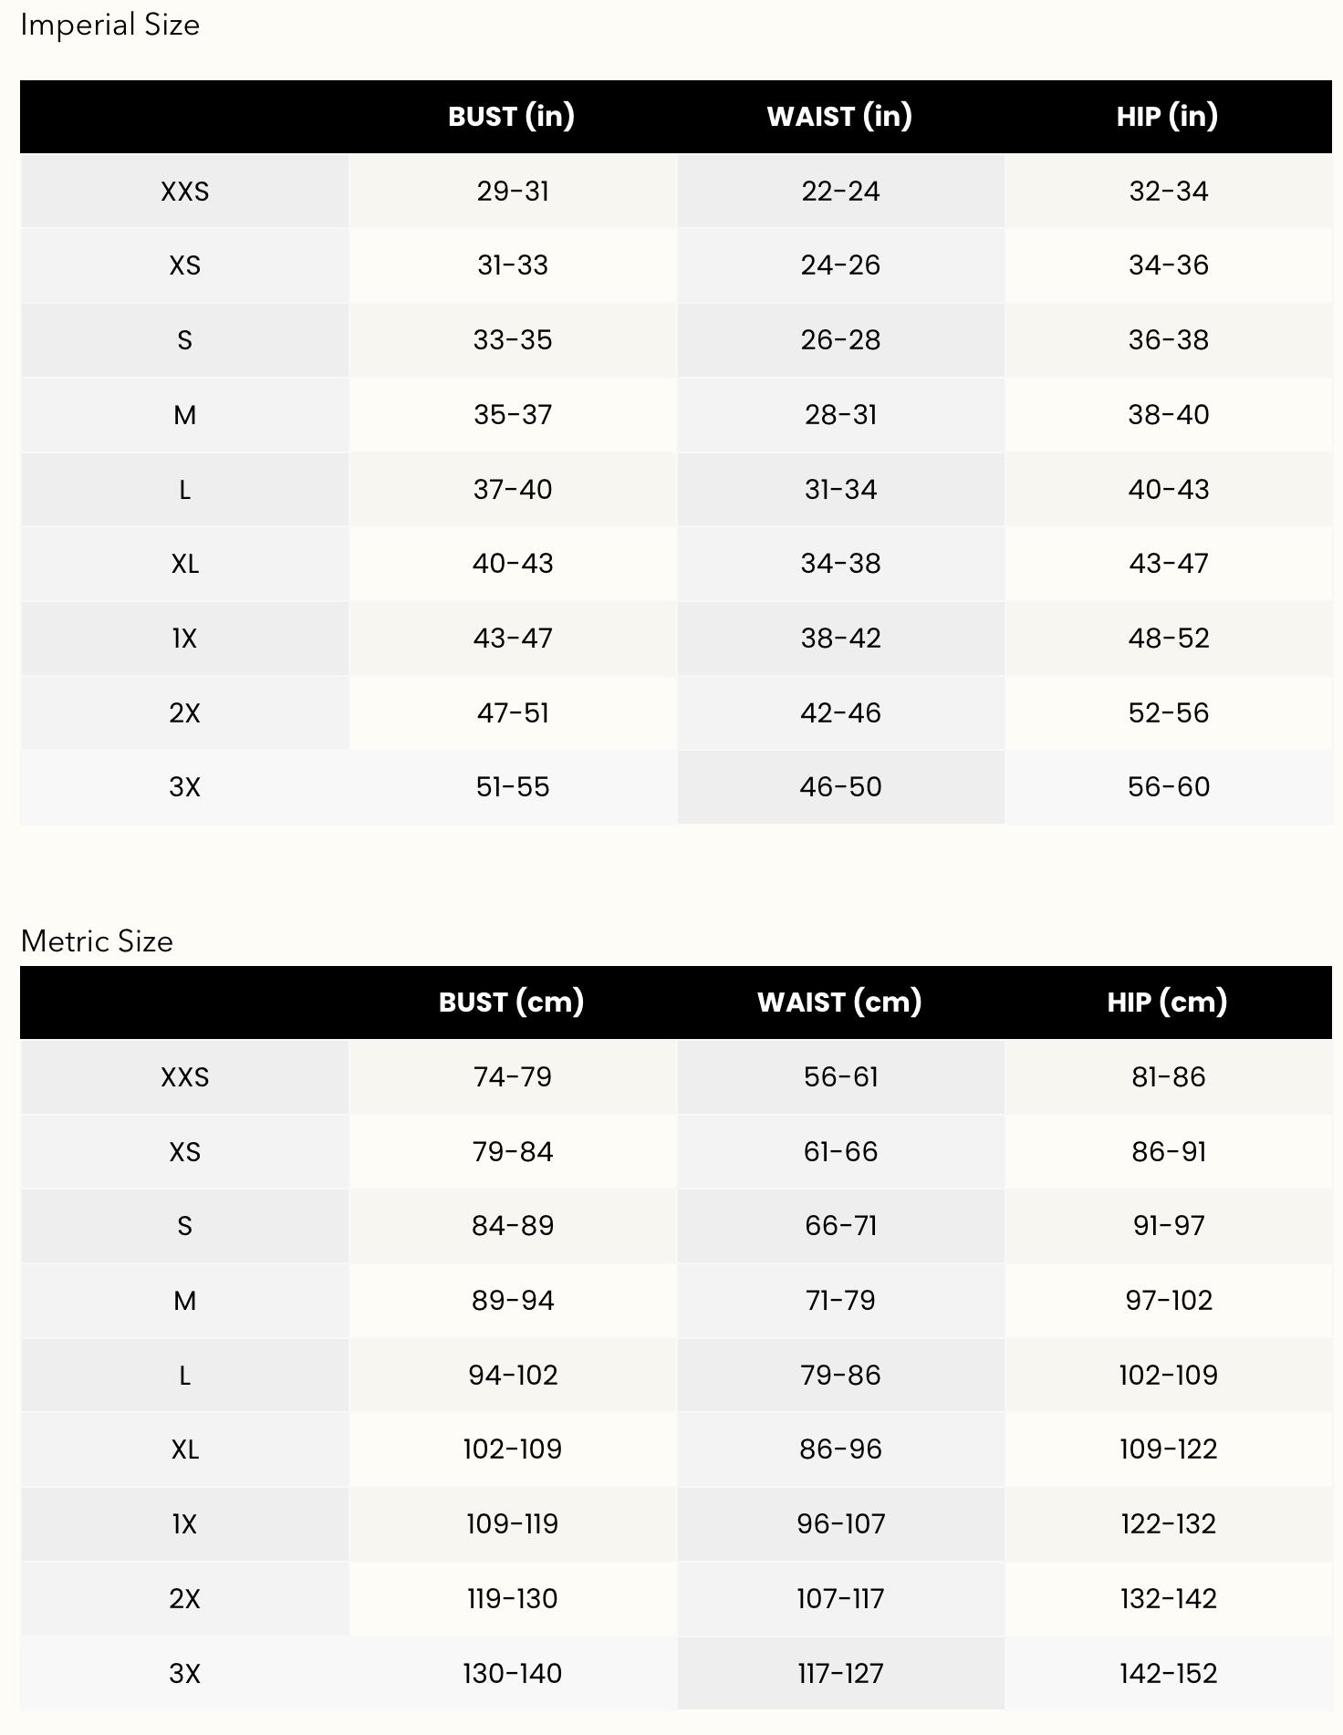This screenshot has width=1343, height=1735.
Task: Click the WAIST (in) column header
Action: (x=839, y=117)
